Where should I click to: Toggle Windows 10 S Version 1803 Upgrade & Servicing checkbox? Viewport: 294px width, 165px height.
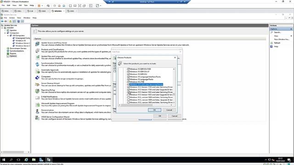click(129, 95)
